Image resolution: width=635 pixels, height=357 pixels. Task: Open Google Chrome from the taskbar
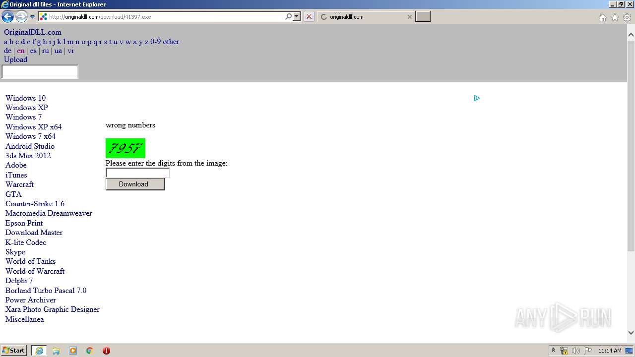(x=90, y=351)
